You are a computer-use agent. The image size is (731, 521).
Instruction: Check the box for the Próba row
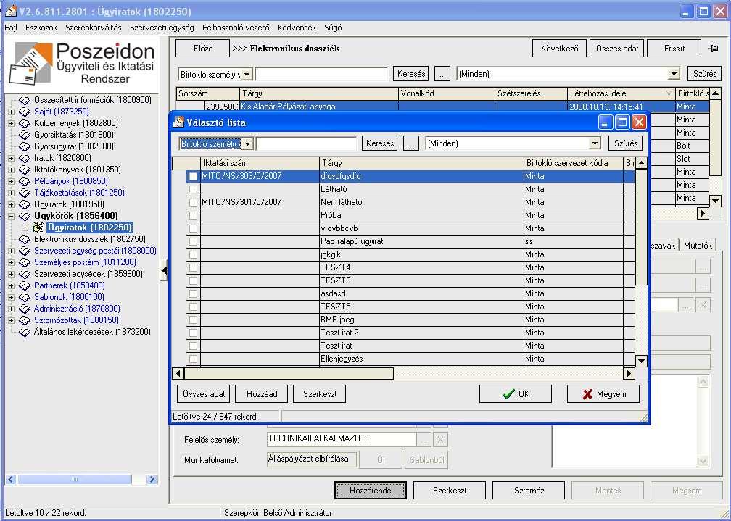(x=193, y=216)
